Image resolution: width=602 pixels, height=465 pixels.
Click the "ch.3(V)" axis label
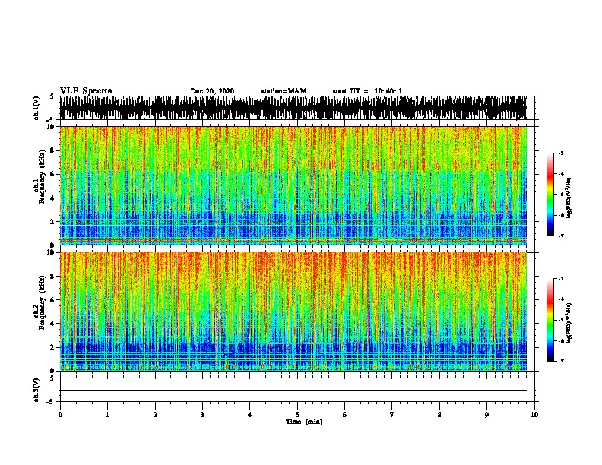[36, 390]
